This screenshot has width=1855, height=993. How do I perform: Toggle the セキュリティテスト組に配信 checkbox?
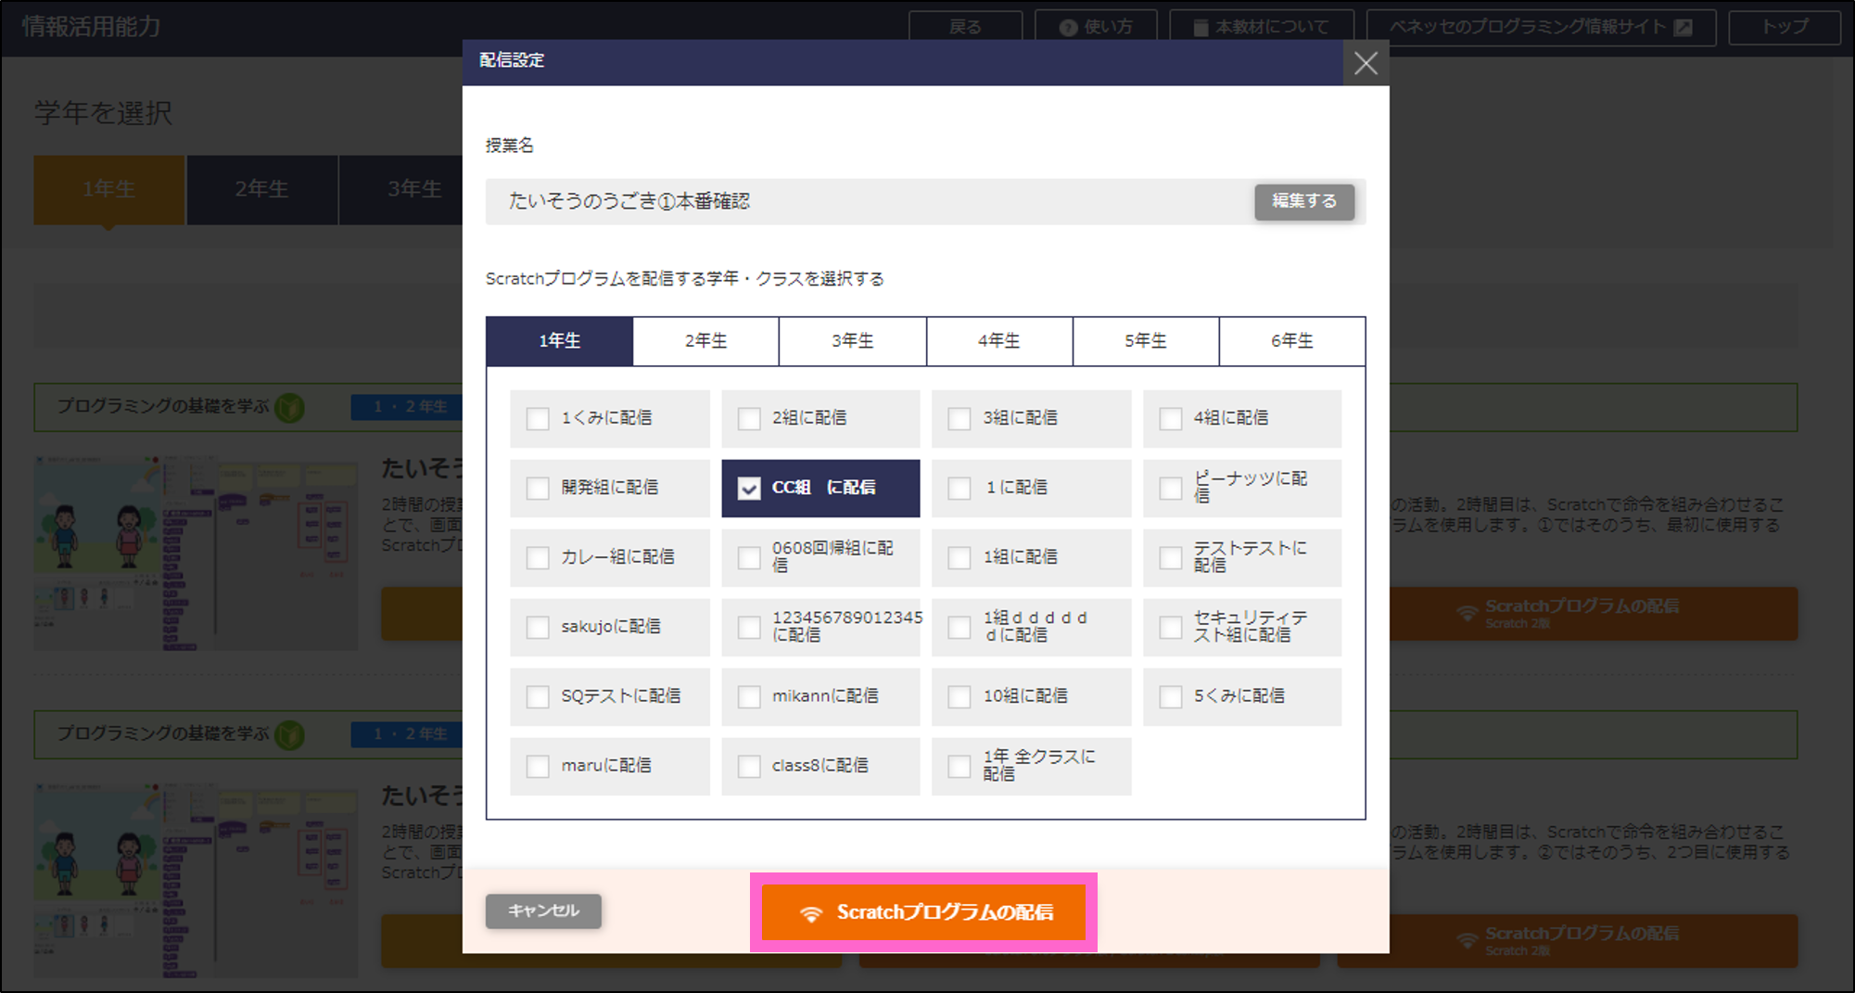(1171, 627)
